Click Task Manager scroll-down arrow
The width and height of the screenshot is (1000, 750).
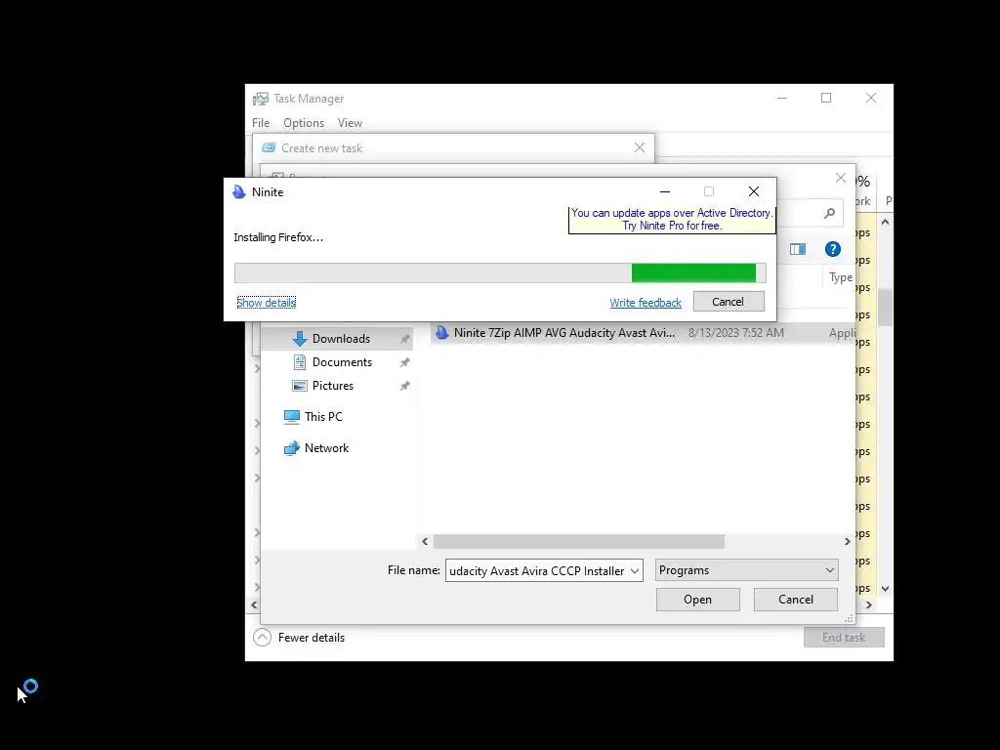click(x=885, y=589)
